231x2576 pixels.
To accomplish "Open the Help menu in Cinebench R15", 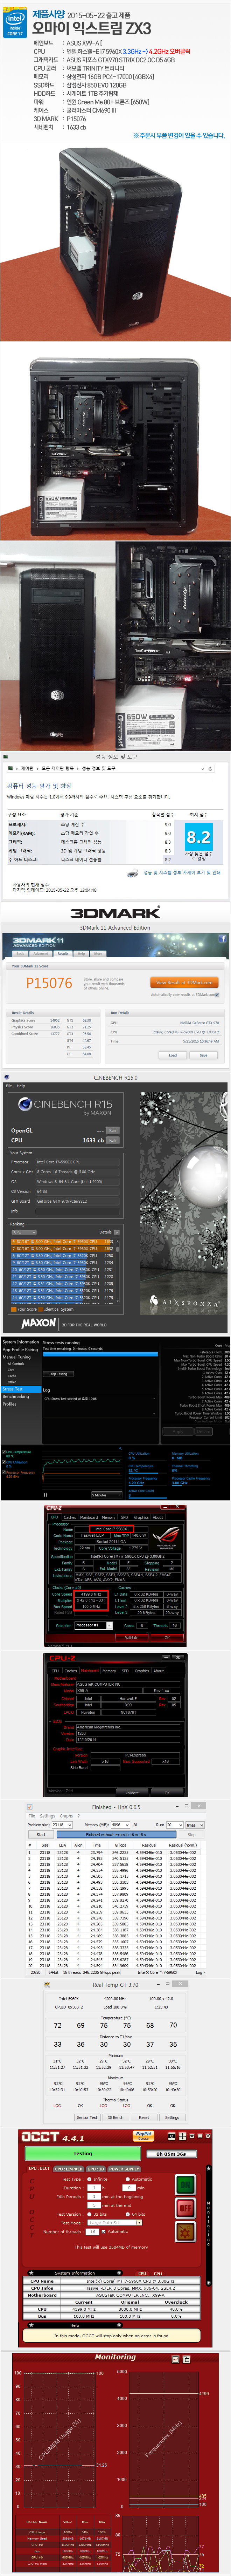I will pyautogui.click(x=21, y=1086).
